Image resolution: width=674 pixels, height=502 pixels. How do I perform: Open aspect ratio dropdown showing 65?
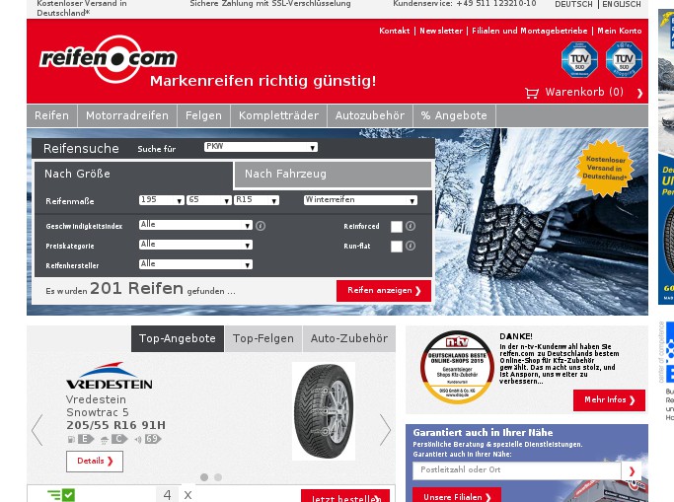tap(208, 200)
